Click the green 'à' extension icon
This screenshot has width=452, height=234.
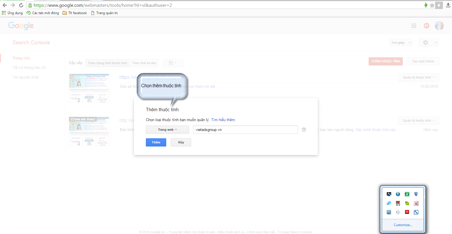pos(426,5)
